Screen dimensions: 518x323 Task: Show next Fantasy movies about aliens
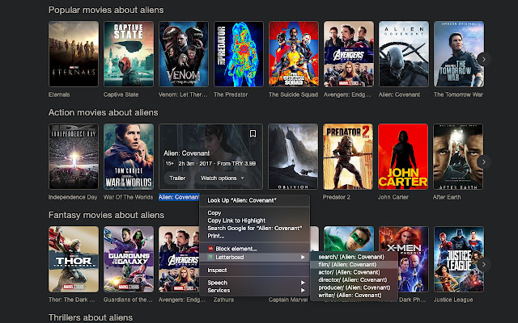484,264
